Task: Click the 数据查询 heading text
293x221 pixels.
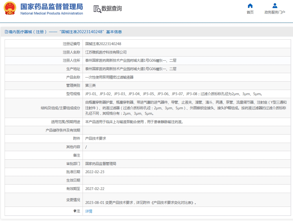Action: coord(111,9)
